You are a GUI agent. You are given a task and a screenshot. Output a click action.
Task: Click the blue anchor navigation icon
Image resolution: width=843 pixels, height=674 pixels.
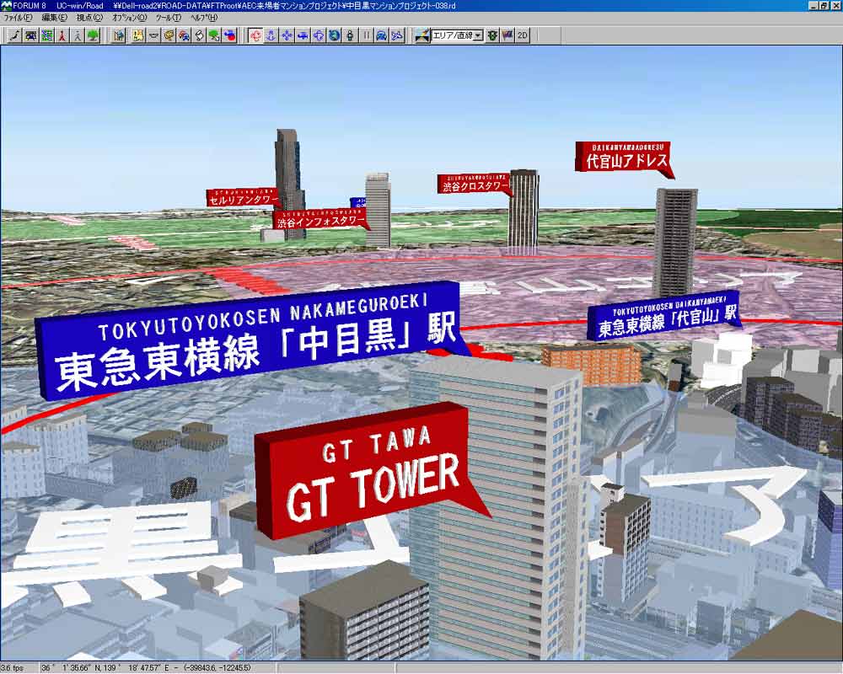tap(271, 36)
